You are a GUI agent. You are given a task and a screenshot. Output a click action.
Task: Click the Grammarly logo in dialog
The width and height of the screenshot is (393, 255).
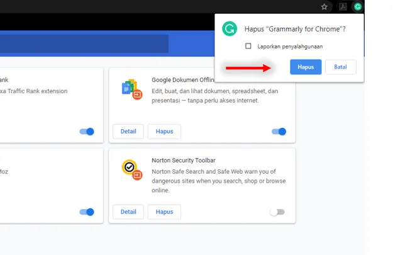[x=230, y=29]
